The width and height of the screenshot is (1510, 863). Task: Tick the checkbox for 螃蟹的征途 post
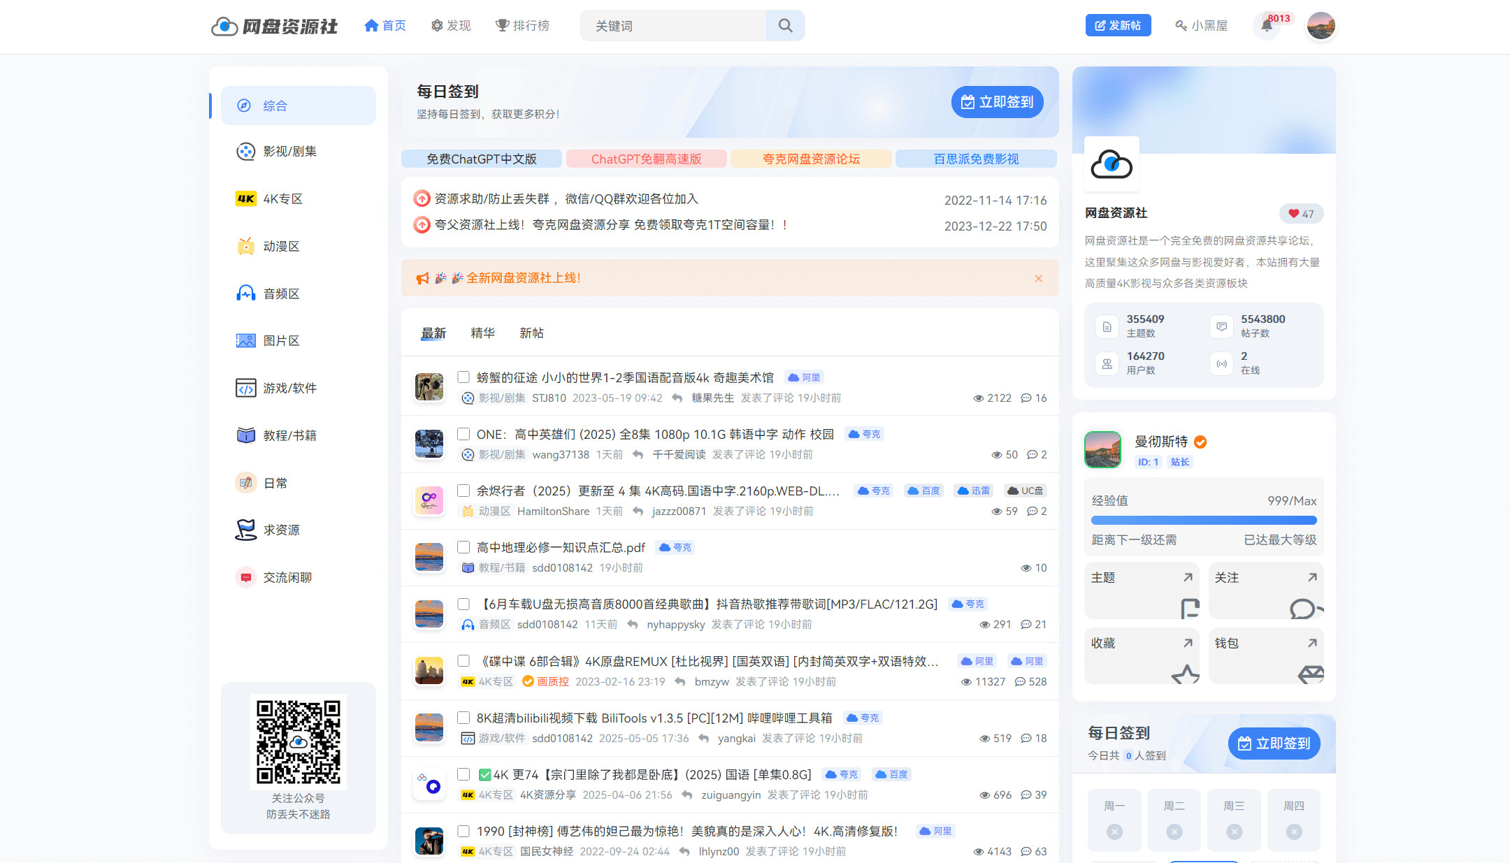click(x=463, y=377)
